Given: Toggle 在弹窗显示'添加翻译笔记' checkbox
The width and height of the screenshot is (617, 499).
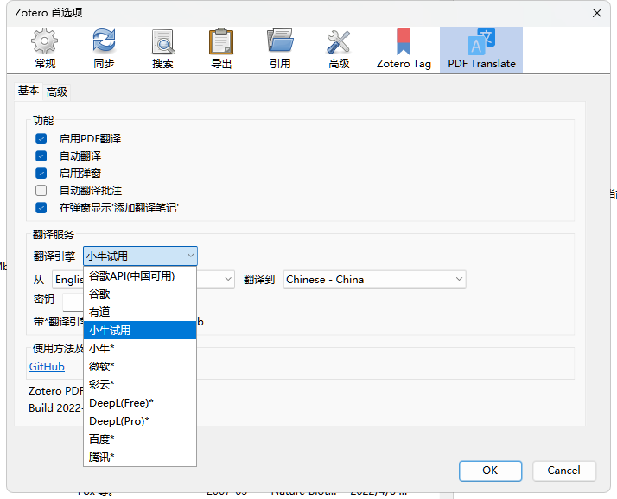Looking at the screenshot, I should [41, 208].
